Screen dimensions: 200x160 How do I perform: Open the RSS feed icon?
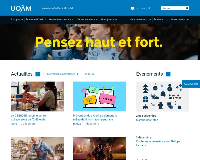[93, 74]
